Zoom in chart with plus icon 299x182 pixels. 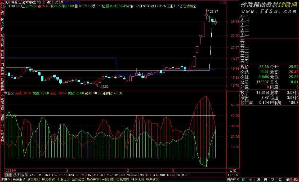[x=229, y=175]
